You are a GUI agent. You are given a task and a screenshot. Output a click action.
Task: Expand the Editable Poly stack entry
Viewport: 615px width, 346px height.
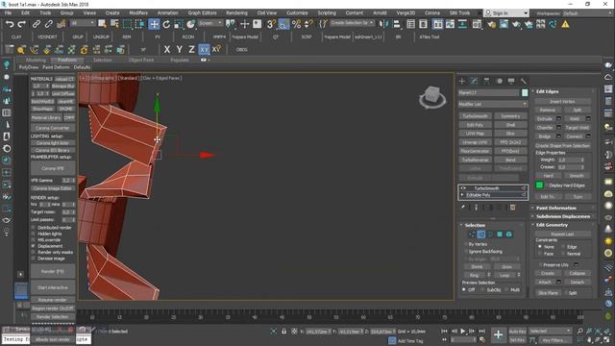coord(463,195)
